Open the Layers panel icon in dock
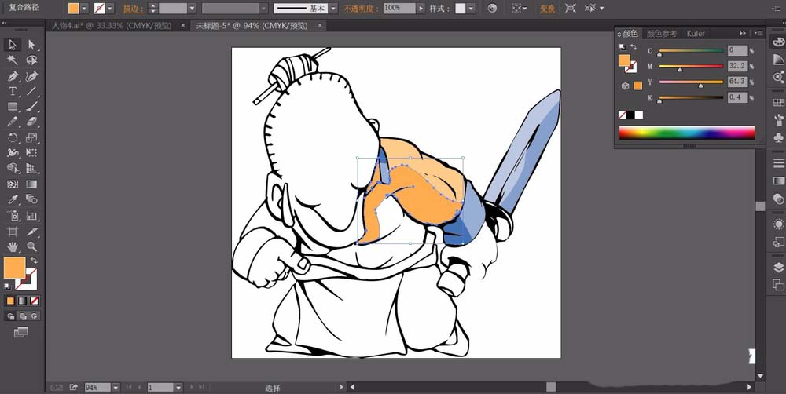This screenshot has height=394, width=786. pyautogui.click(x=778, y=268)
